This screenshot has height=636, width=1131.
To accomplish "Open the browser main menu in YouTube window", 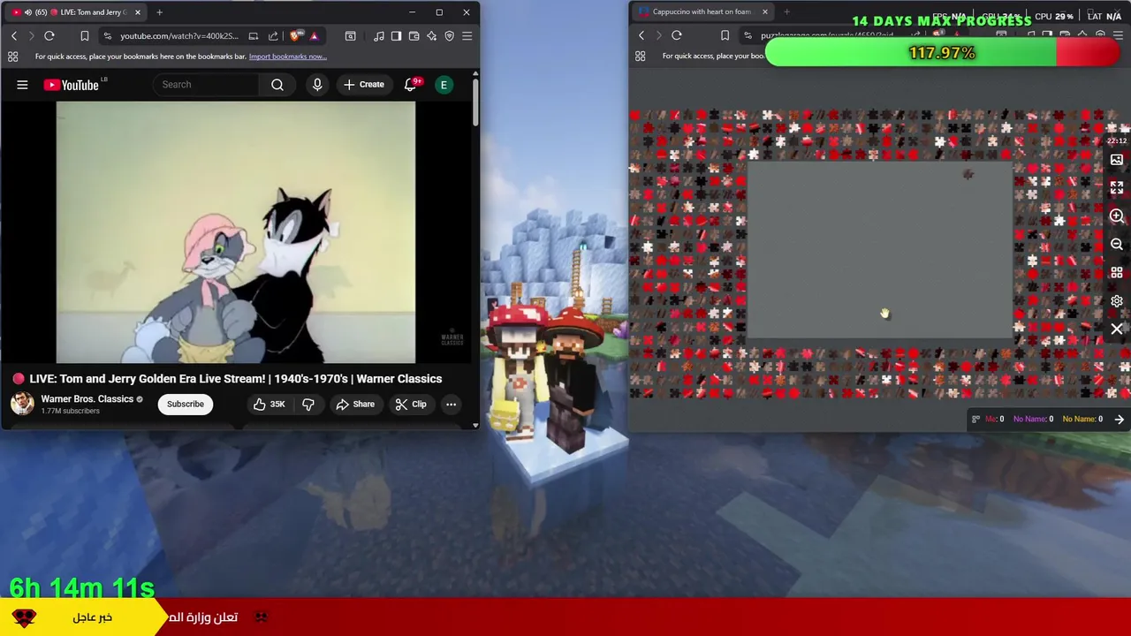I will (467, 35).
